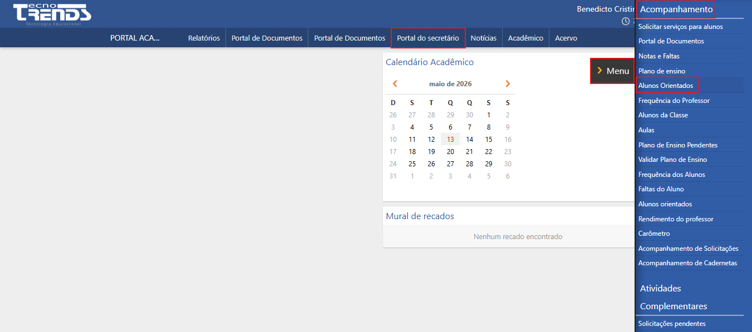Select day 19 in calendar
Screen dimensions: 752x332
pos(431,152)
